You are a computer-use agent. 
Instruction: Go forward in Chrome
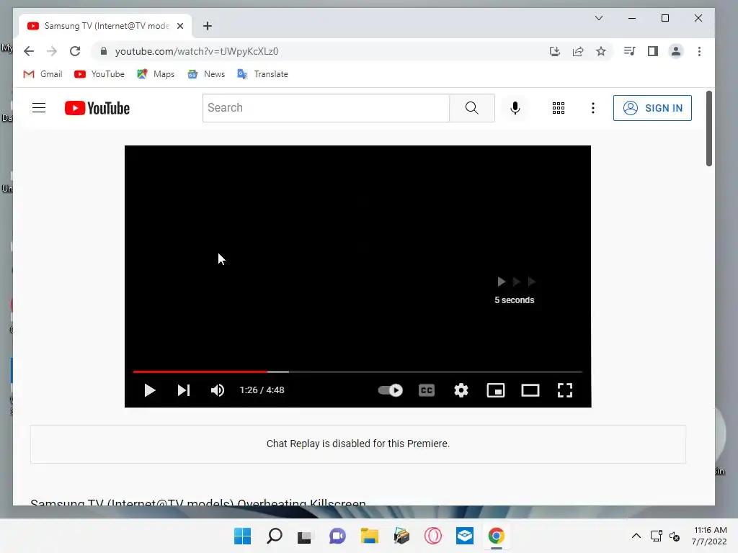52,51
